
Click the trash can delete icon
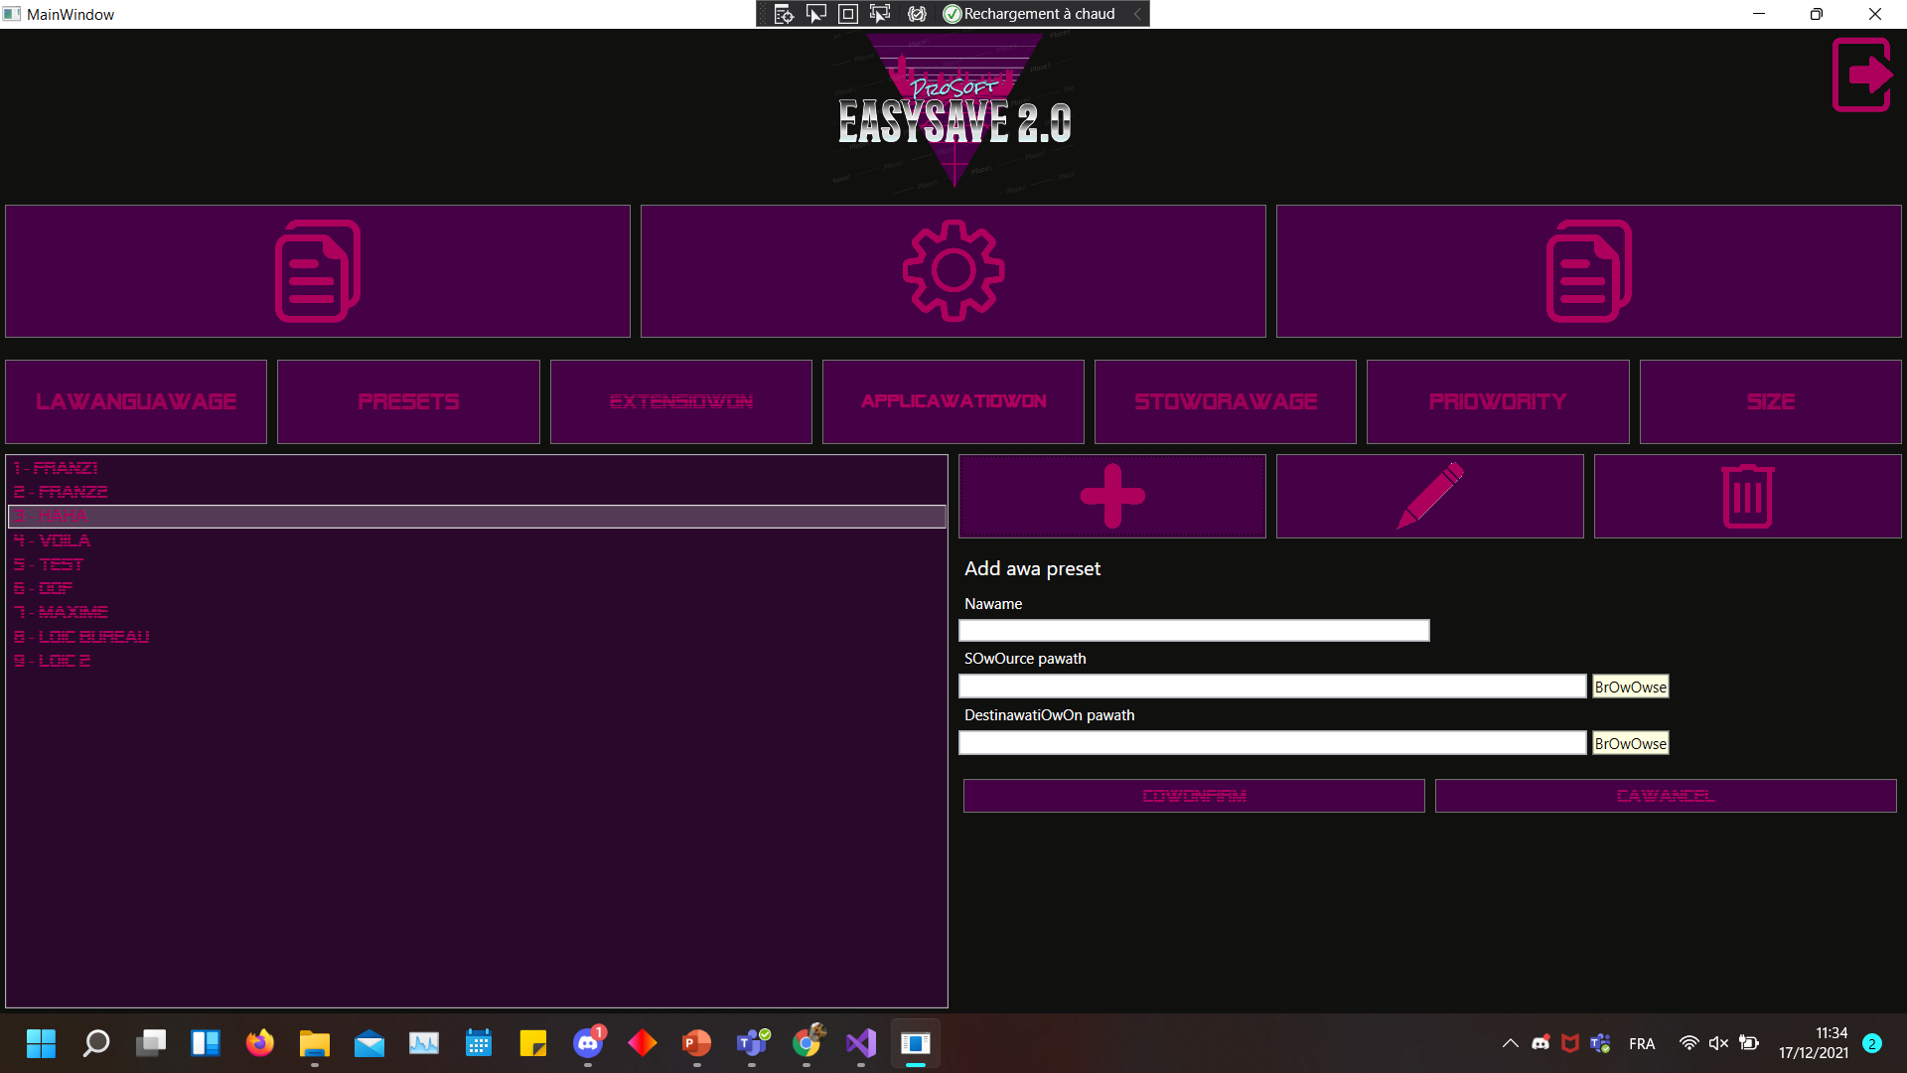point(1747,496)
